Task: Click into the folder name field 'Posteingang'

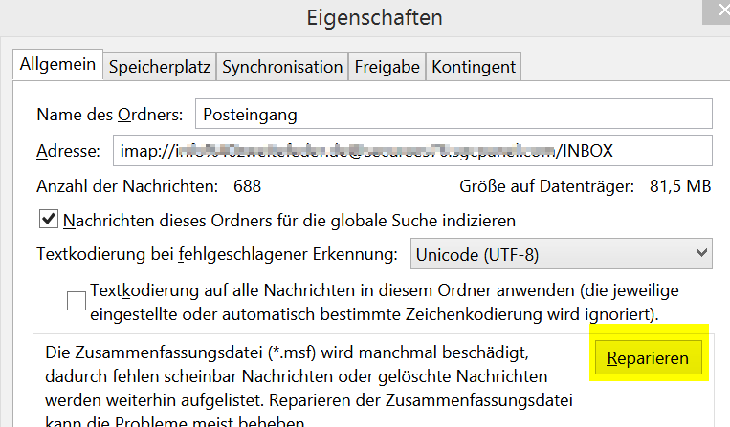Action: [453, 115]
